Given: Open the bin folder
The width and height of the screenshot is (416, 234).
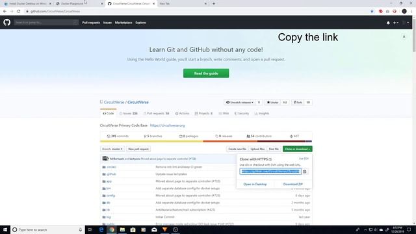Looking at the screenshot, I should pos(109,188).
